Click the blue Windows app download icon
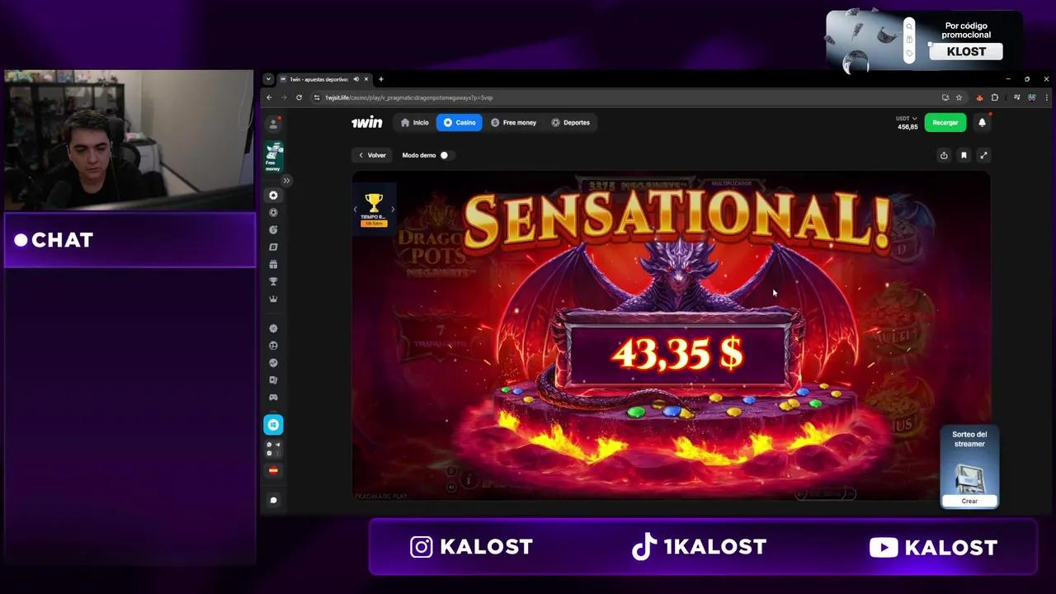Viewport: 1056px width, 594px height. [x=273, y=424]
